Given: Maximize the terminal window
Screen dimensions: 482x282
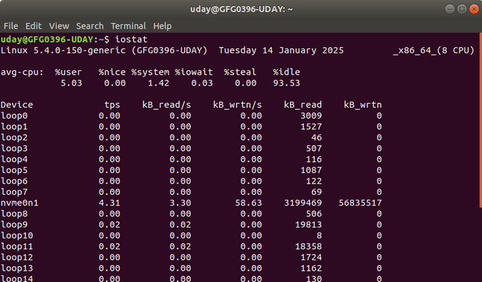Looking at the screenshot, I should pos(462,9).
